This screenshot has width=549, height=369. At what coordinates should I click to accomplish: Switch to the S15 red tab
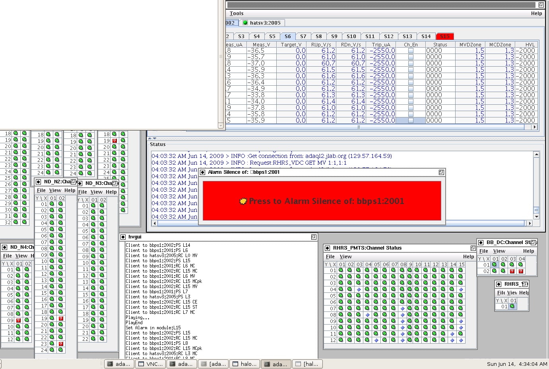click(445, 36)
